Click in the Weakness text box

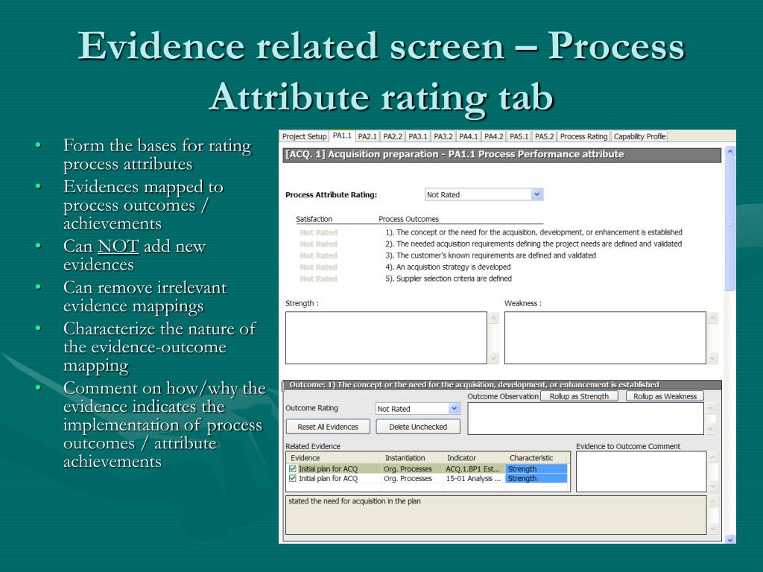click(x=605, y=337)
